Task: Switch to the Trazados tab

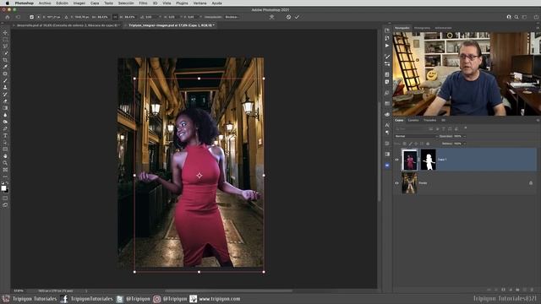Action: [430, 120]
